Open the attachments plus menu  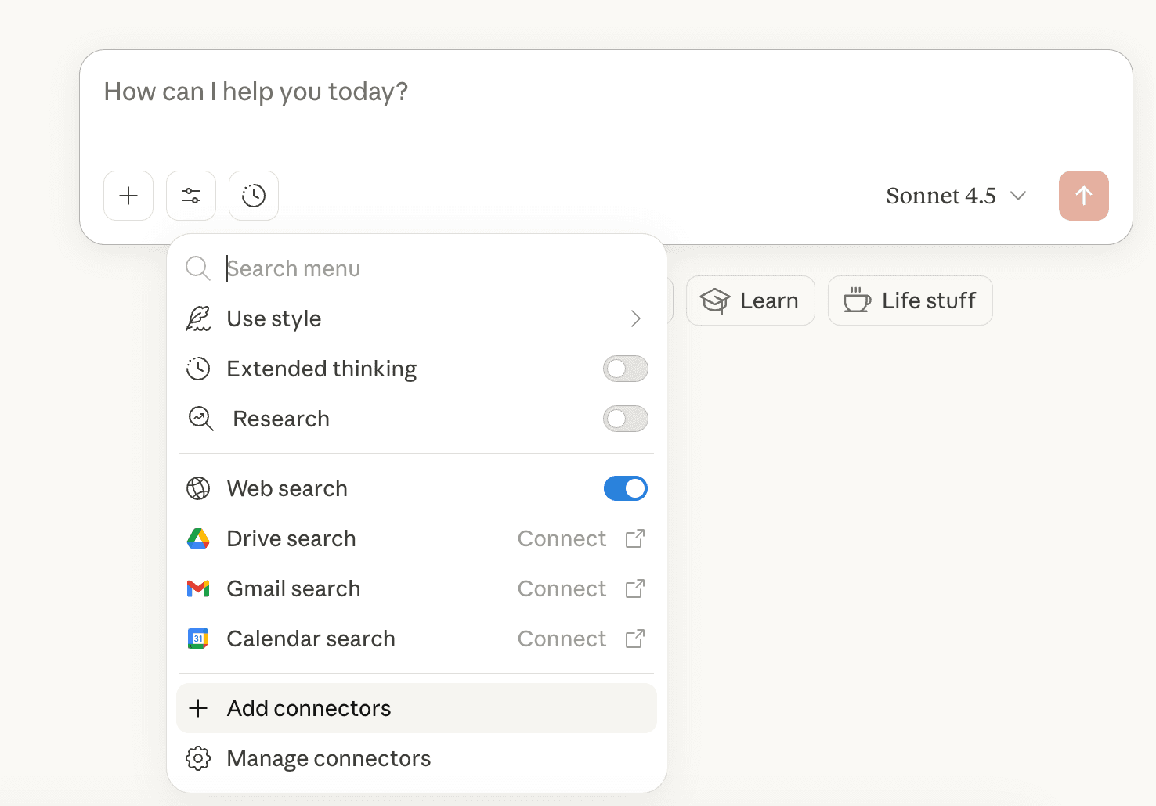[128, 196]
